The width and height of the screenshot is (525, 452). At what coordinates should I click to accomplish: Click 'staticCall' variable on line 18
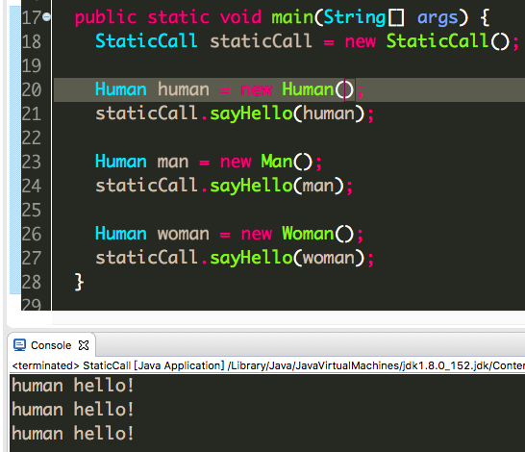pyautogui.click(x=261, y=41)
